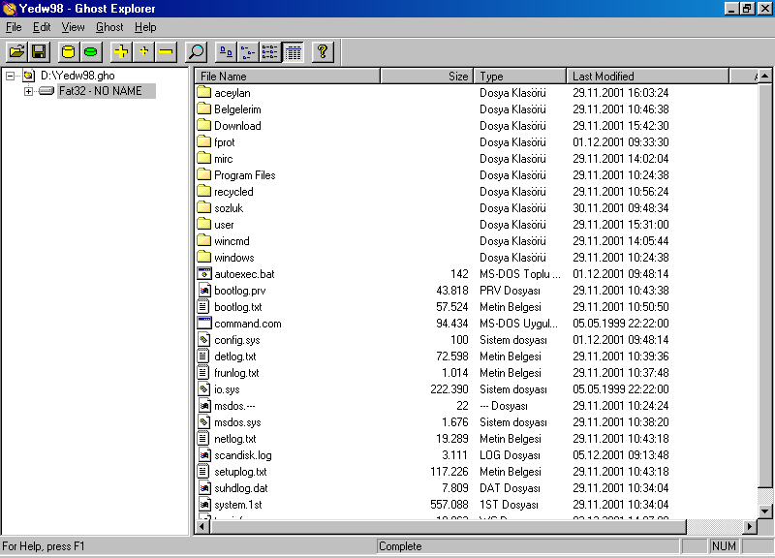This screenshot has width=775, height=558.
Task: Open the Help menu
Action: pos(145,27)
